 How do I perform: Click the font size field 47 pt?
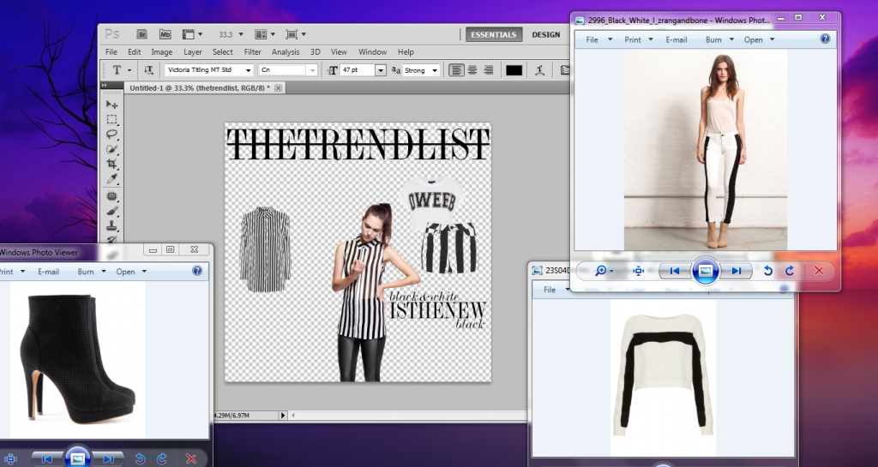[x=358, y=70]
